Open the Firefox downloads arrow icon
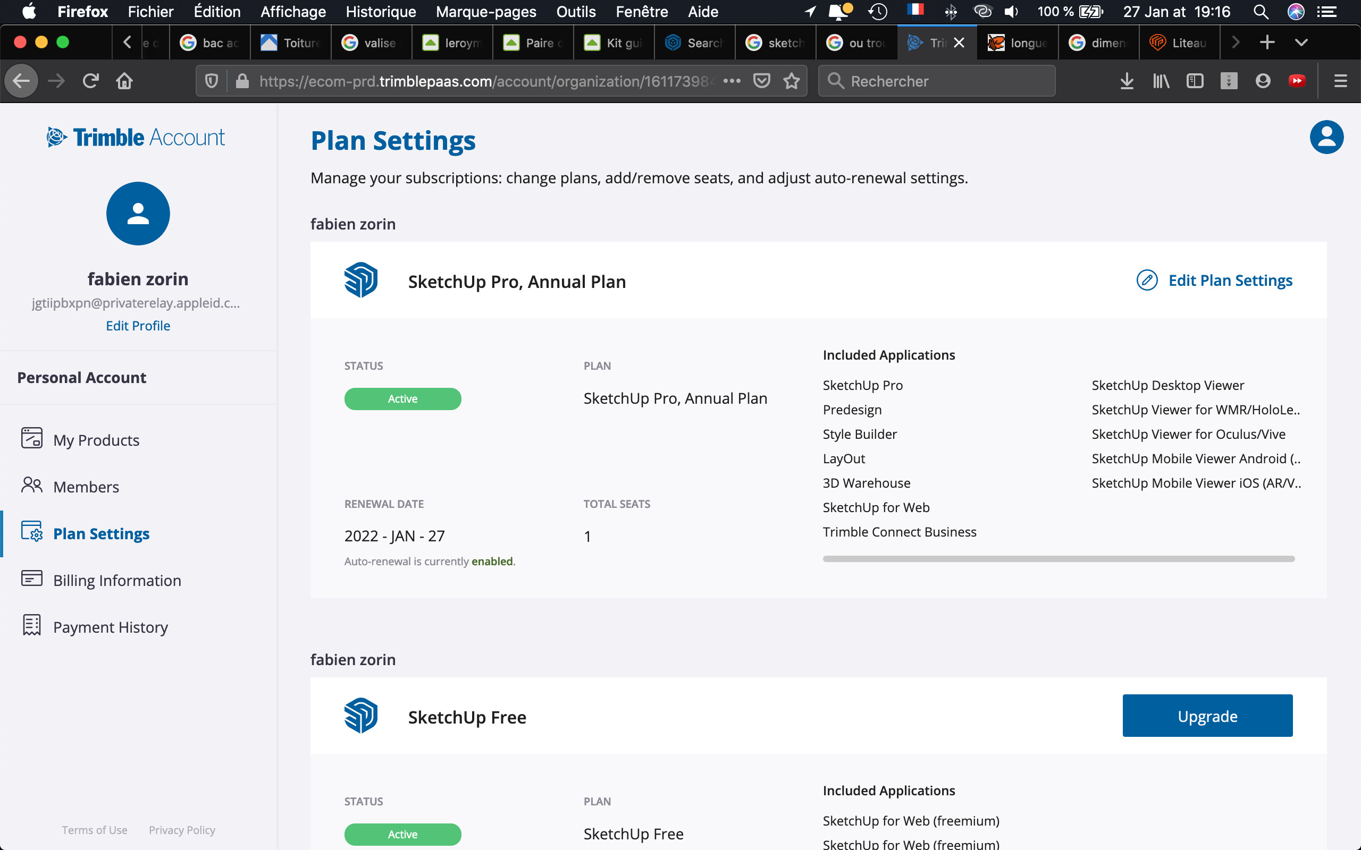 1127,81
